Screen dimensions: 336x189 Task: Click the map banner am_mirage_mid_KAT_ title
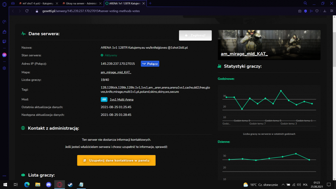244,54
